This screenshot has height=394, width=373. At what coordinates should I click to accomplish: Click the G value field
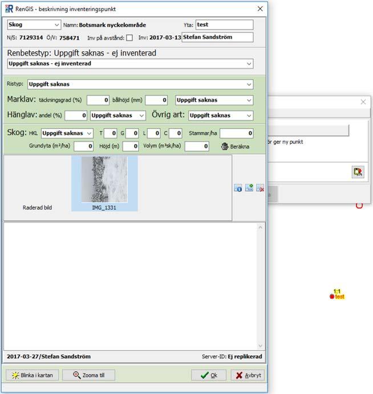click(x=132, y=133)
